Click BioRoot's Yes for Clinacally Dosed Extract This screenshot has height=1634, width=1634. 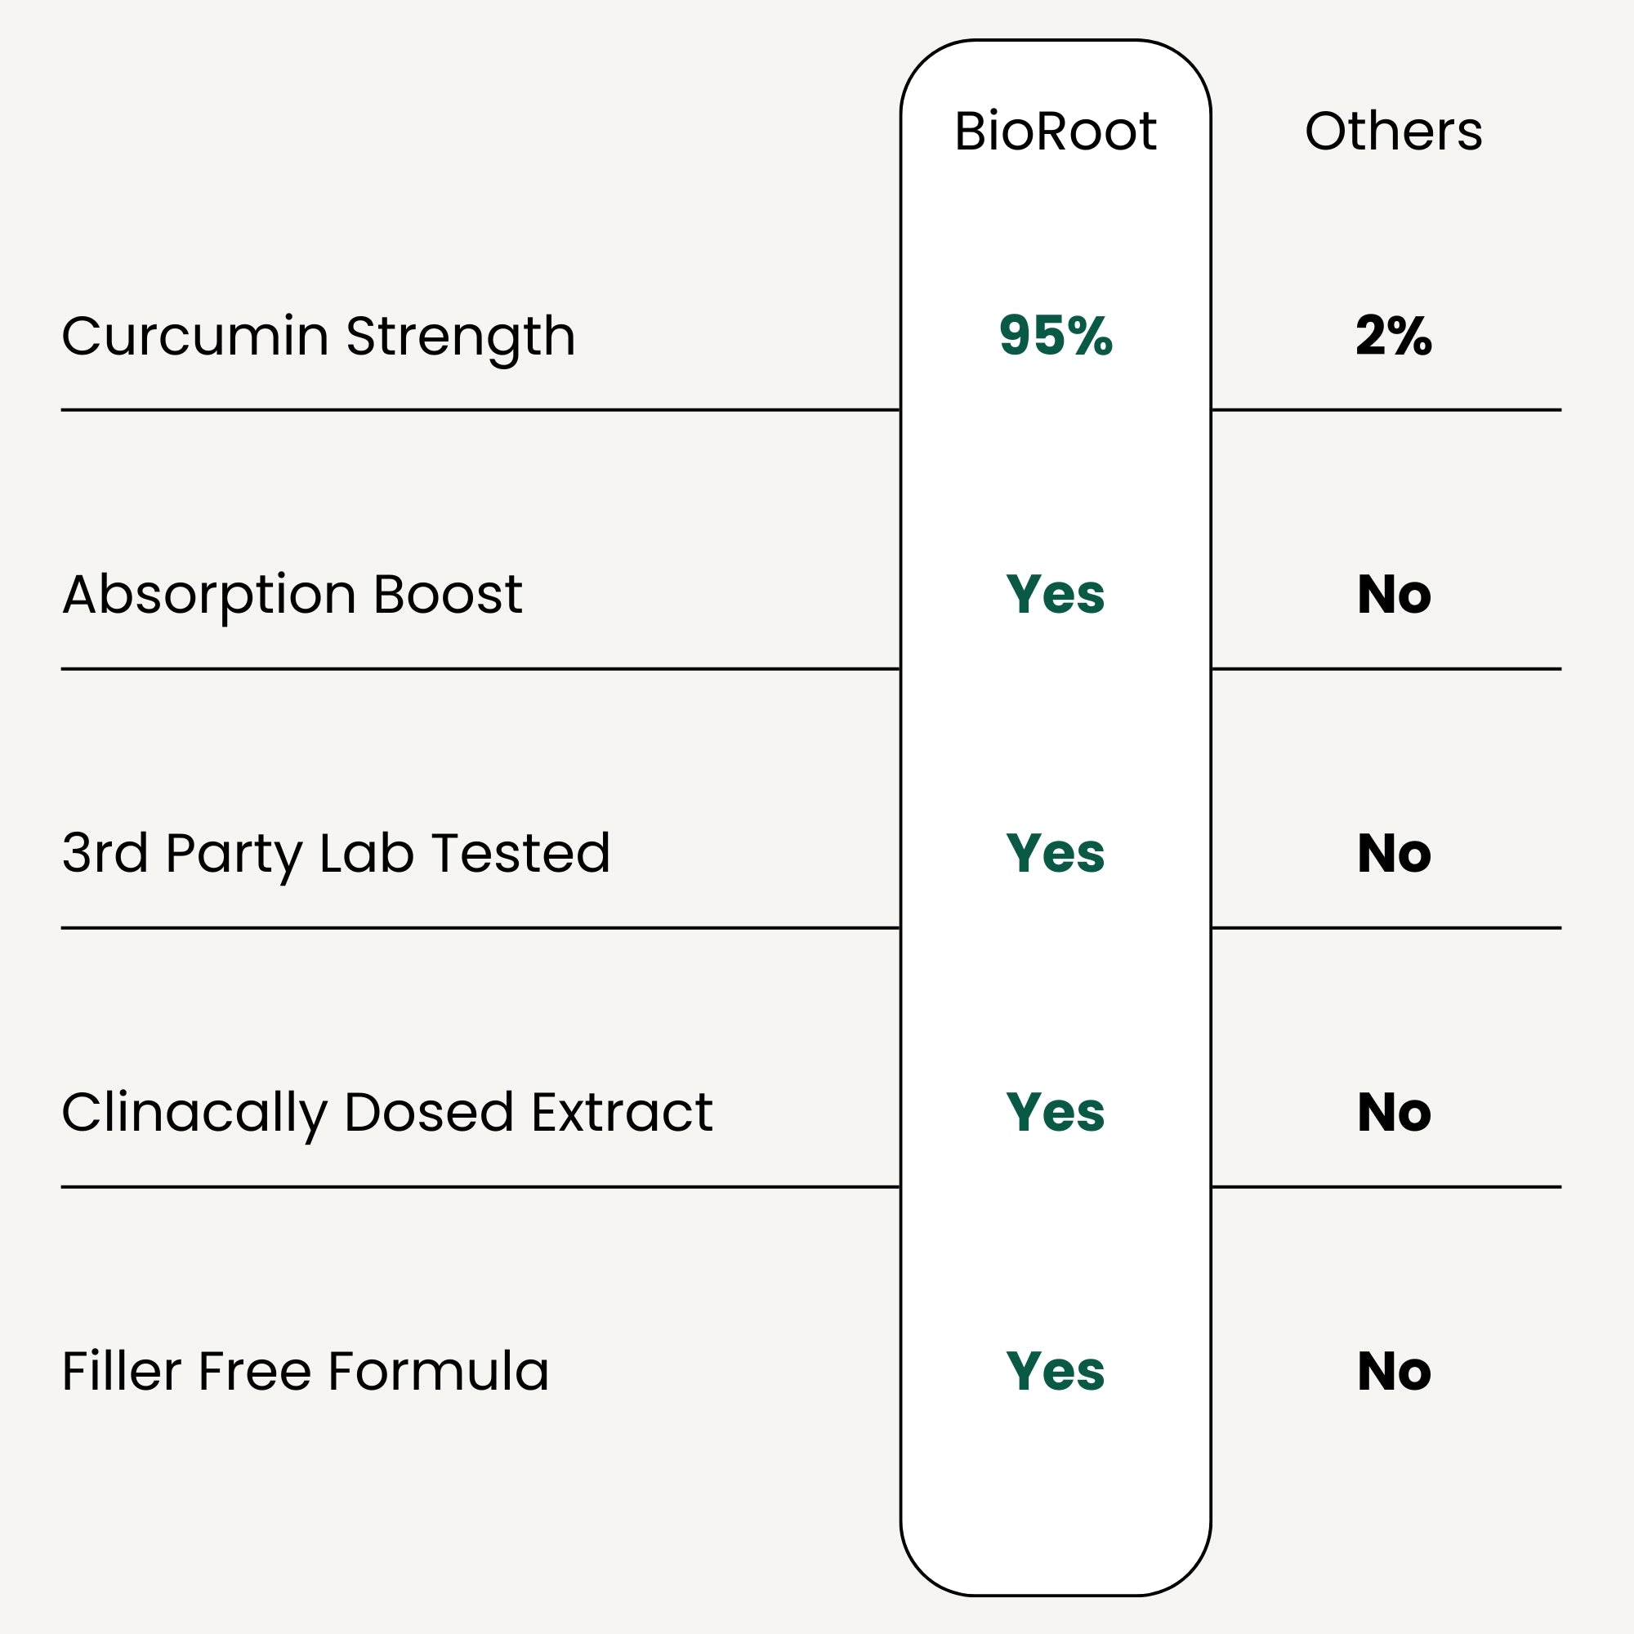(1055, 1111)
